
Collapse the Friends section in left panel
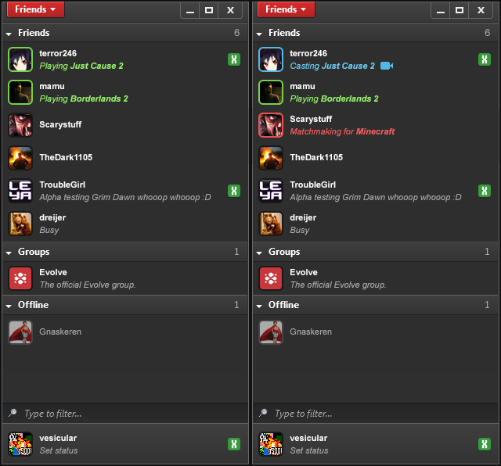click(9, 34)
